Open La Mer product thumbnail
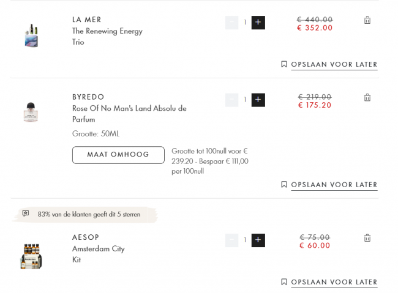Screen dimensions: 398x293 point(31,35)
